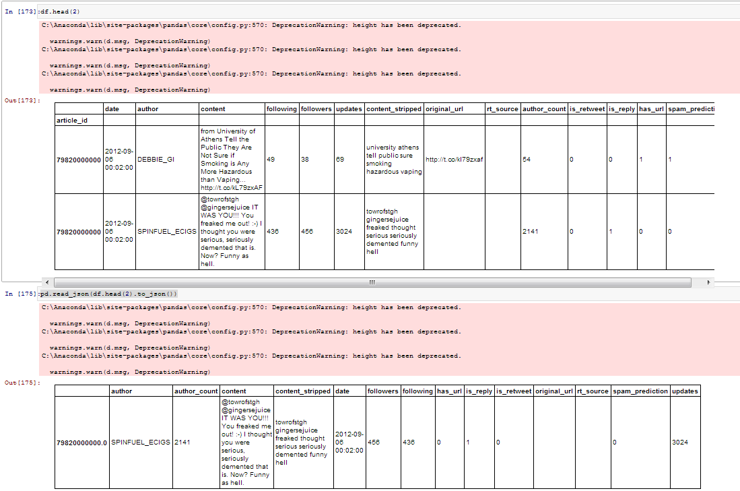Screen dimensions: 740x491
Task: Click updates value 3024 in second table
Action: (x=685, y=443)
